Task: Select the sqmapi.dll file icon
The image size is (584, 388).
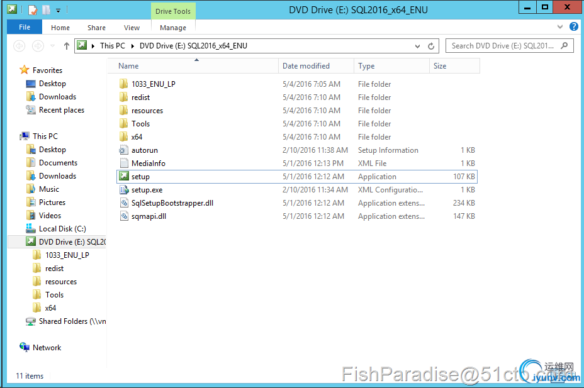Action: [x=123, y=216]
